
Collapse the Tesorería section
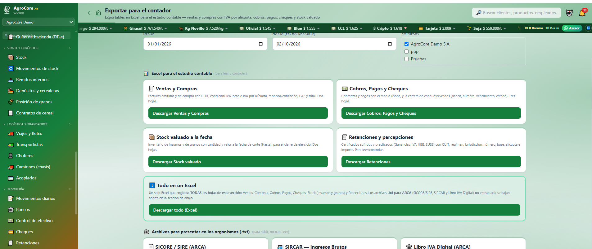coord(16,189)
